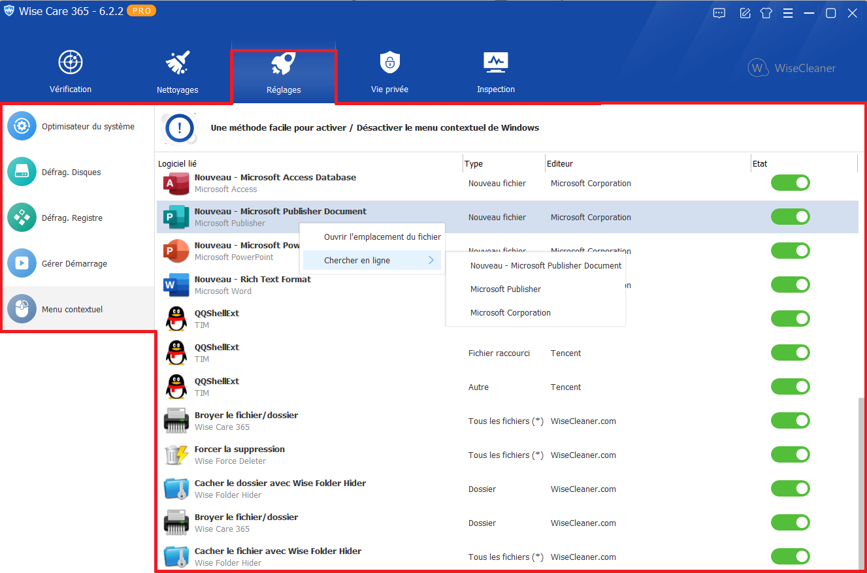Image resolution: width=867 pixels, height=573 pixels.
Task: Toggle off Microsoft Publisher Document entry
Action: pyautogui.click(x=791, y=217)
